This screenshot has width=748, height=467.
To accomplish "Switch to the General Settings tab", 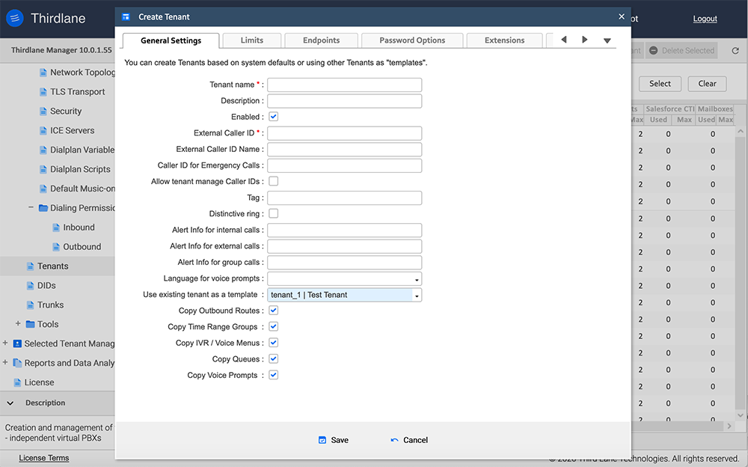I will 171,40.
